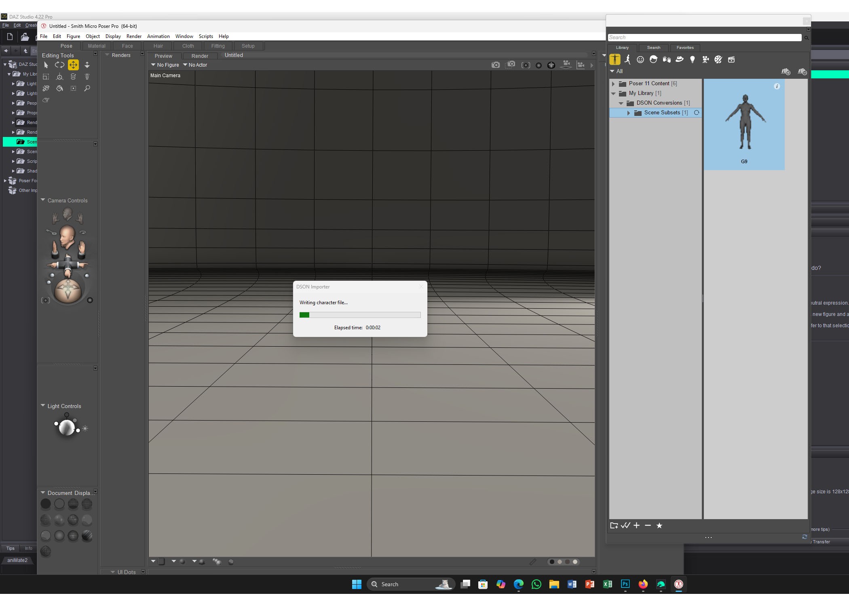Open the No Figure dropdown
The height and width of the screenshot is (606, 849).
[x=165, y=65]
